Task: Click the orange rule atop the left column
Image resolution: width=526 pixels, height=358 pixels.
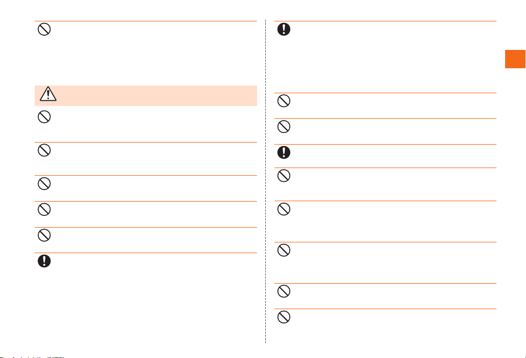Action: point(146,21)
